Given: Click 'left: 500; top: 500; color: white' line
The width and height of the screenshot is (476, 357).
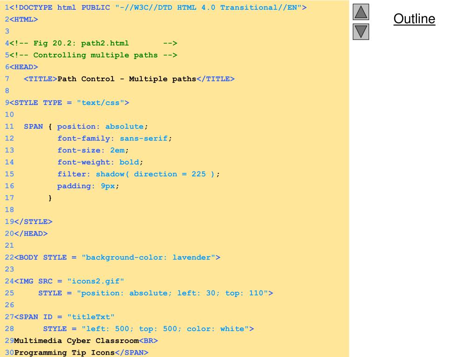Looking at the screenshot, I should coord(148,329).
